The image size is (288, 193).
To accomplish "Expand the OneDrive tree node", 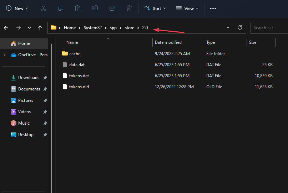I will coord(5,55).
